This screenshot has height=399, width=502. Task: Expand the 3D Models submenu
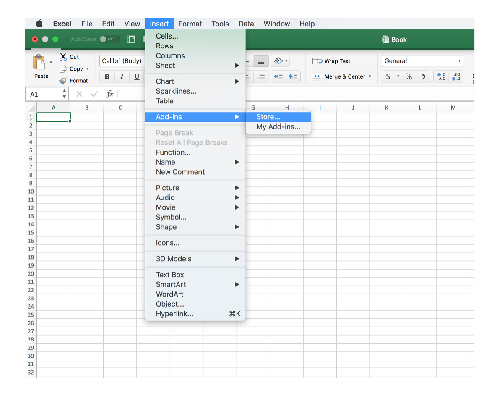(x=195, y=259)
